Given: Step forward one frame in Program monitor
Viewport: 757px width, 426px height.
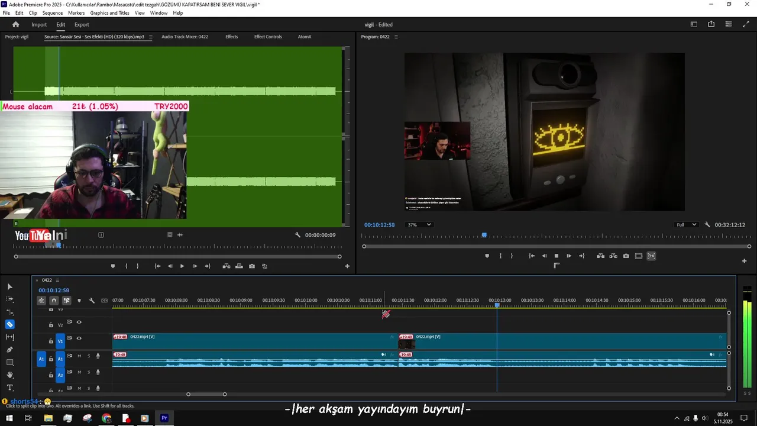Looking at the screenshot, I should pyautogui.click(x=569, y=256).
